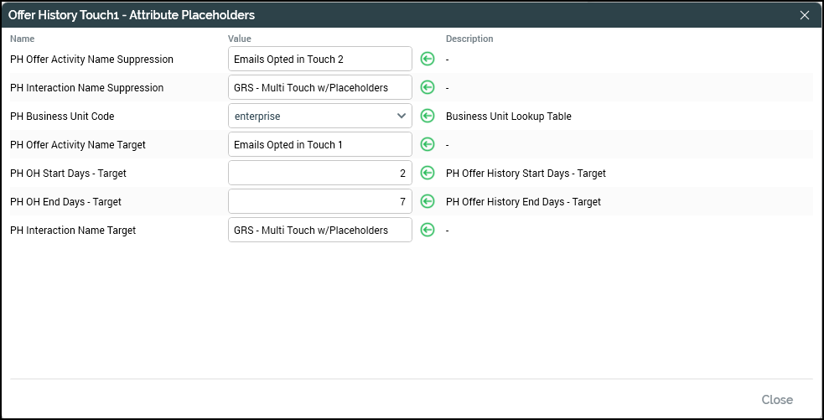Close dialog using the title bar X
Screen dimensions: 824x420
coord(805,15)
